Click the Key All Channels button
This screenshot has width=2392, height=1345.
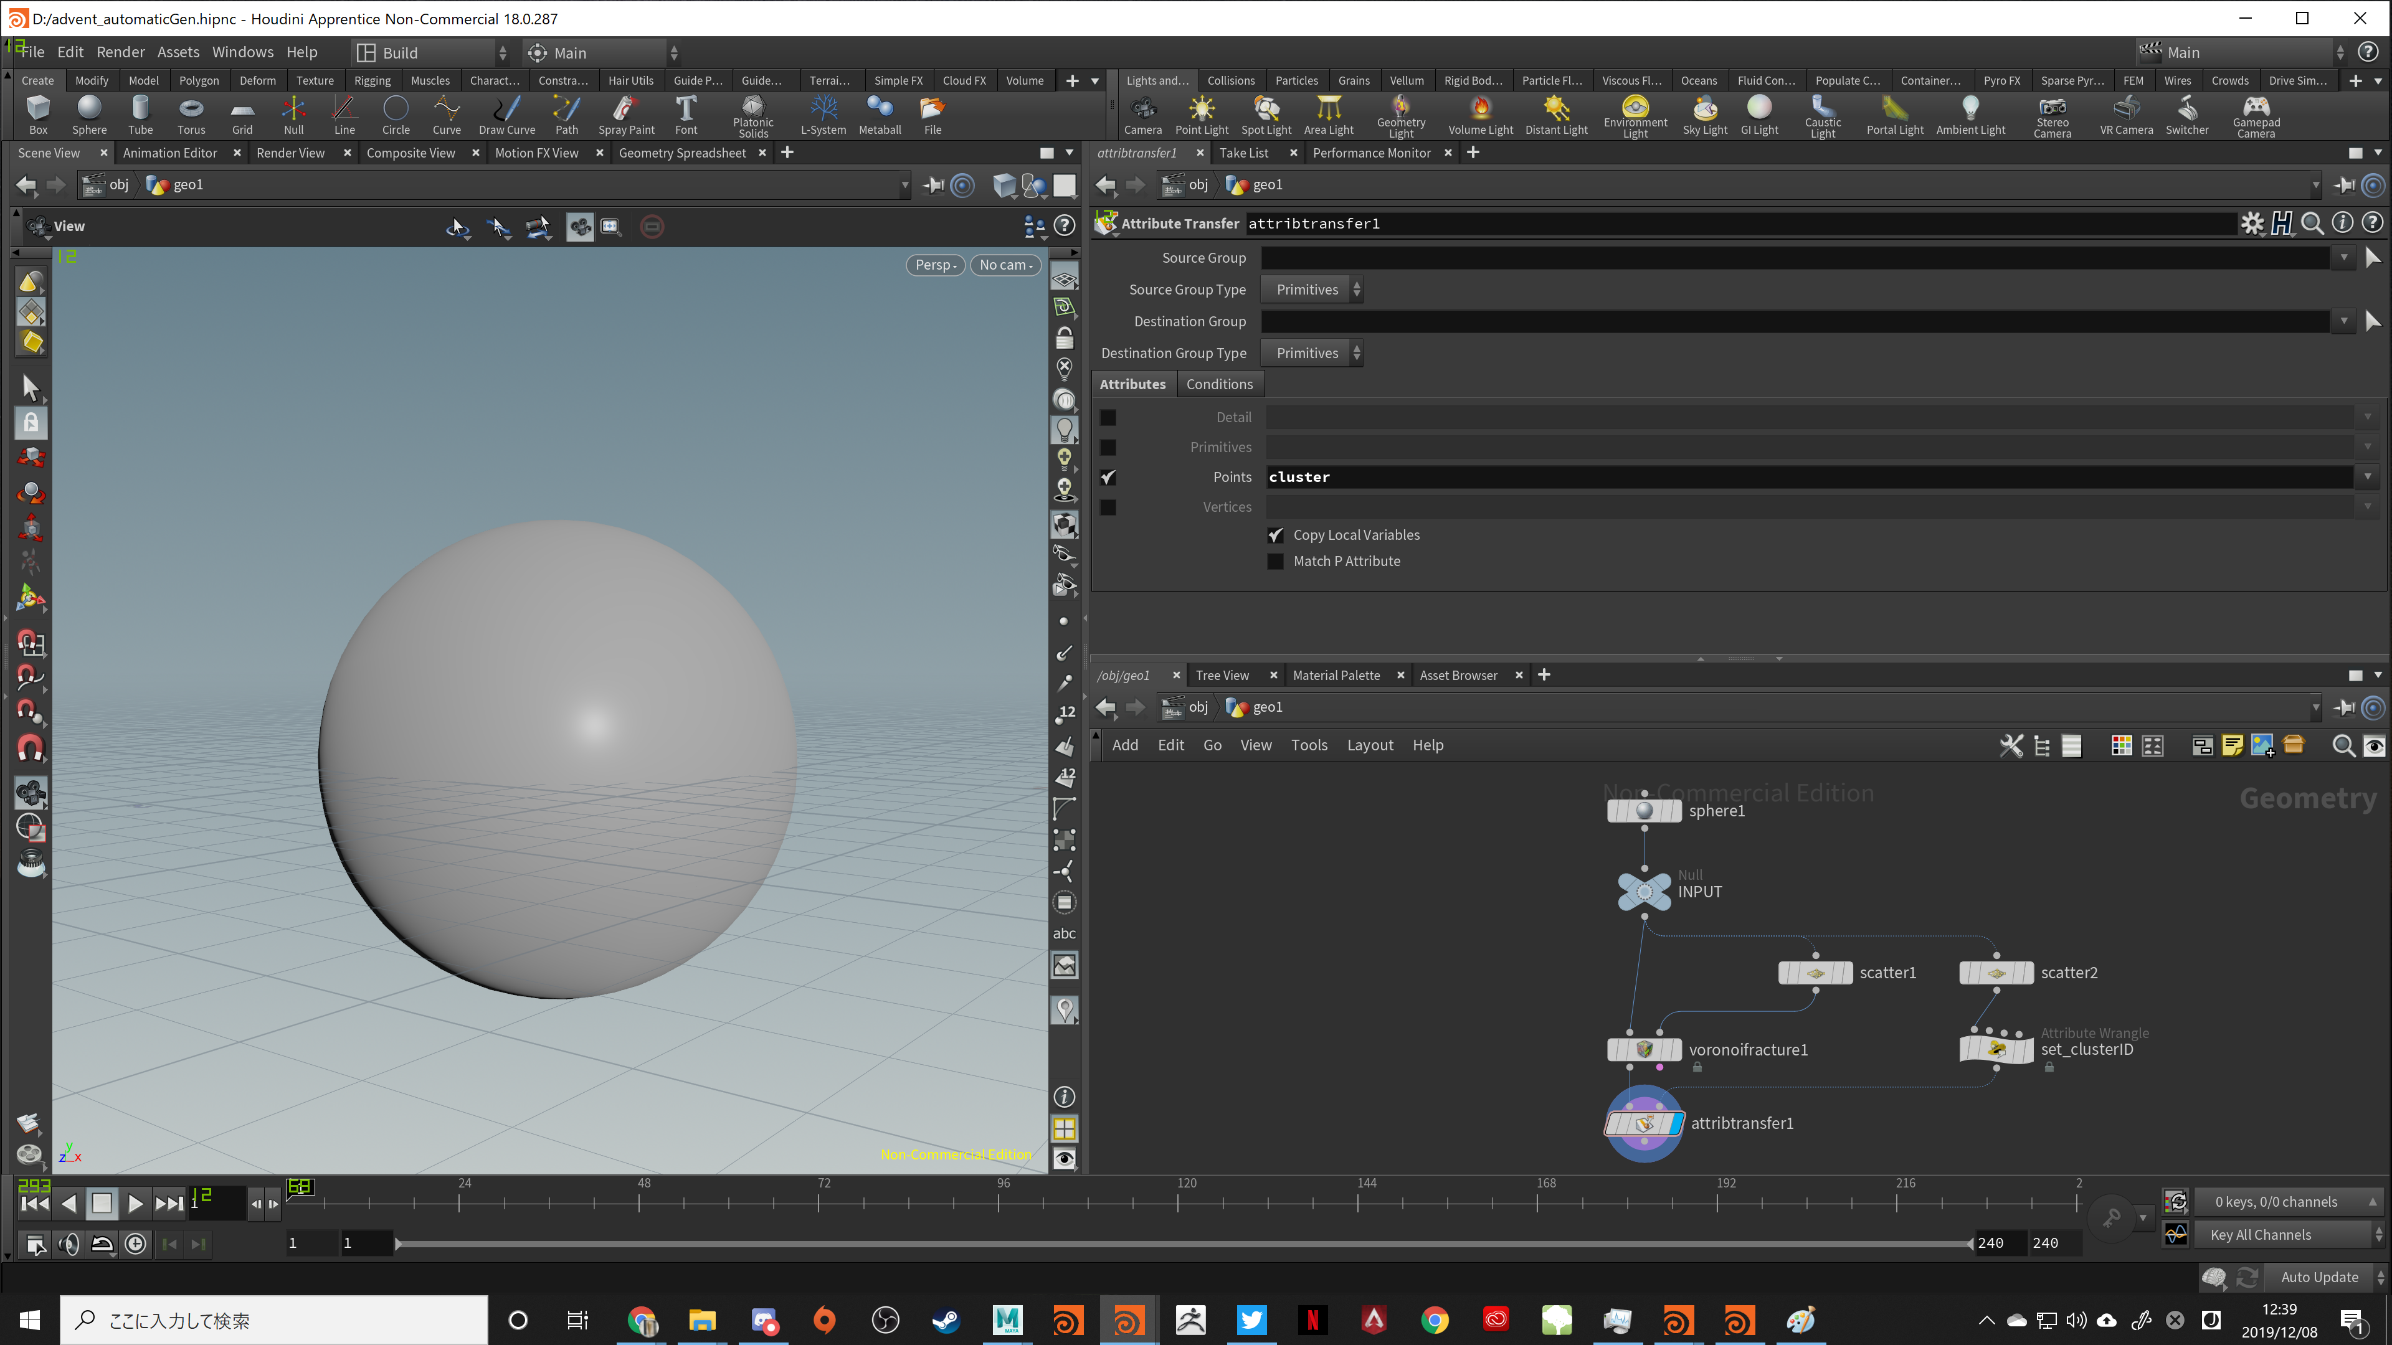click(2260, 1235)
